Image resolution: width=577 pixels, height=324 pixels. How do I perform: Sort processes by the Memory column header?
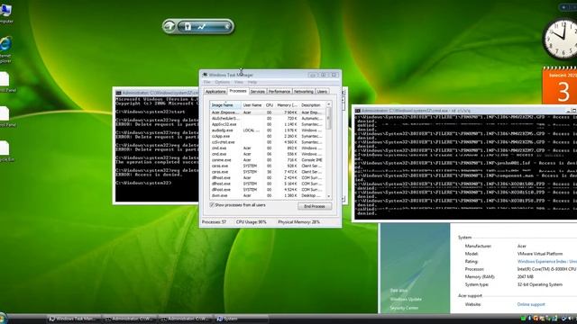(287, 105)
